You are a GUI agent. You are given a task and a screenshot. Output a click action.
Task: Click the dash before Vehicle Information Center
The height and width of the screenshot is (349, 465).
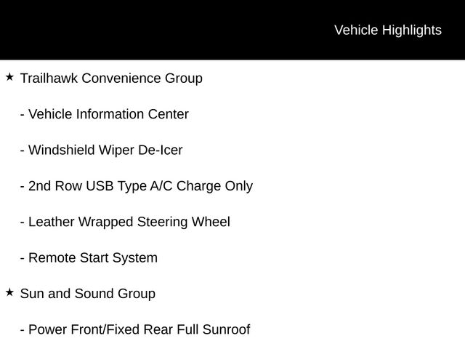(x=23, y=114)
